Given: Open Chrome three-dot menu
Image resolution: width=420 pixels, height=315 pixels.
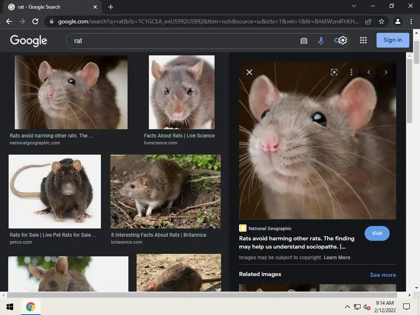Looking at the screenshot, I should 411,21.
